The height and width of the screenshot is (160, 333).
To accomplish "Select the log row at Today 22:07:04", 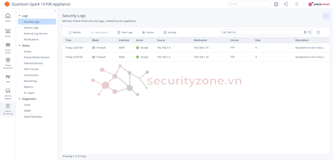I will click(x=196, y=48).
